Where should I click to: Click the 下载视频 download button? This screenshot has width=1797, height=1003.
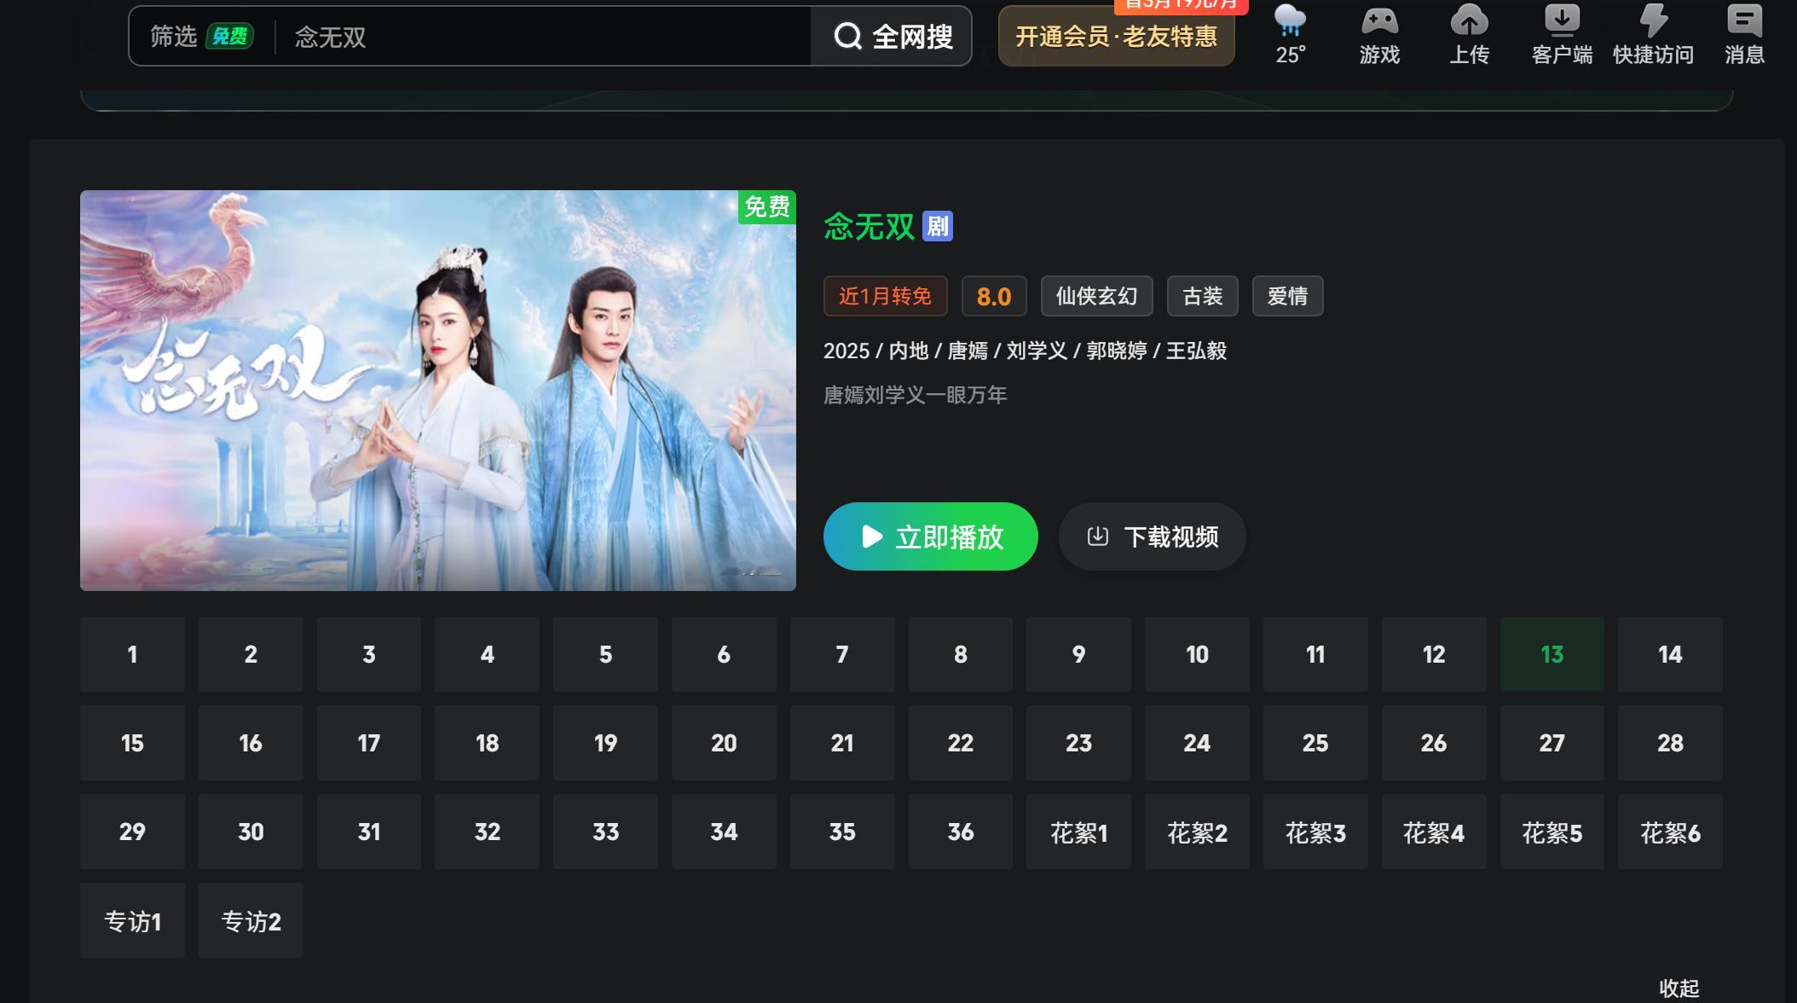coord(1153,536)
